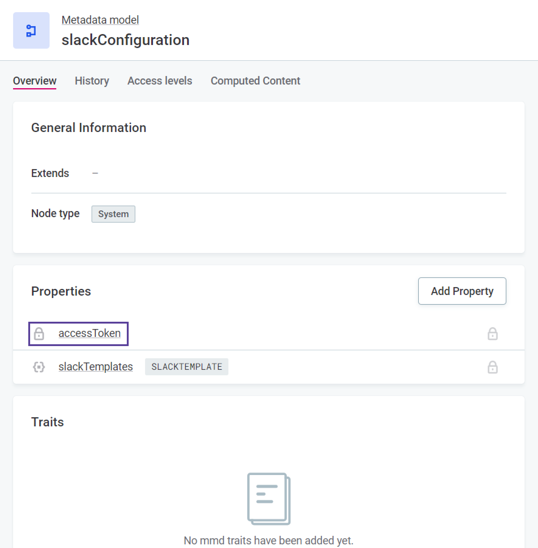Screen dimensions: 538x548
Task: Switch to the History tab
Action: click(92, 81)
